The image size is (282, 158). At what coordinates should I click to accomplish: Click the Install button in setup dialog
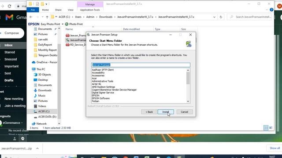tap(166, 112)
